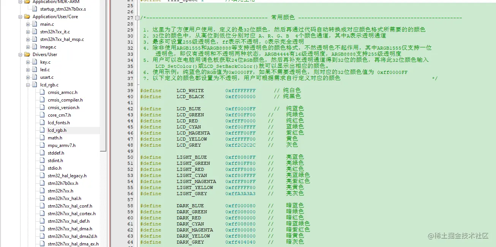
Task: Click the value 0xffA3A3A3 of LIGHT_GREY
Action: coord(240,194)
